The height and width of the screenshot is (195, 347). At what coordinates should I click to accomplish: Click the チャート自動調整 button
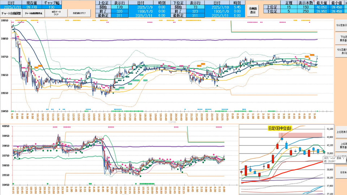[11, 13]
